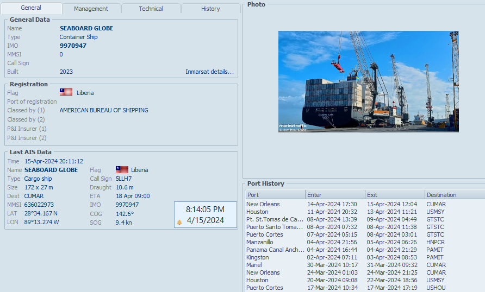Click the SEABOARD GLOBE name in General Data
Screen dimensions: 485x292
tap(86, 28)
